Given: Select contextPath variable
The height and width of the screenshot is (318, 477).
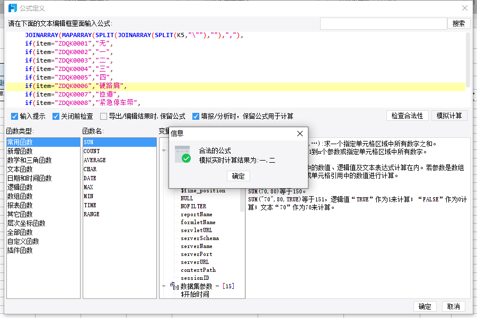Looking at the screenshot, I should (x=198, y=270).
